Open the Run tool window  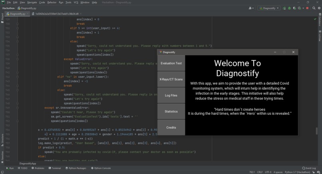tap(10, 168)
